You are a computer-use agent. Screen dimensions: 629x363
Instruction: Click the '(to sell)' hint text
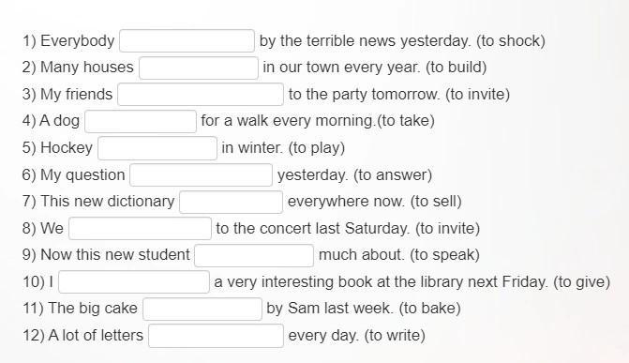click(436, 202)
